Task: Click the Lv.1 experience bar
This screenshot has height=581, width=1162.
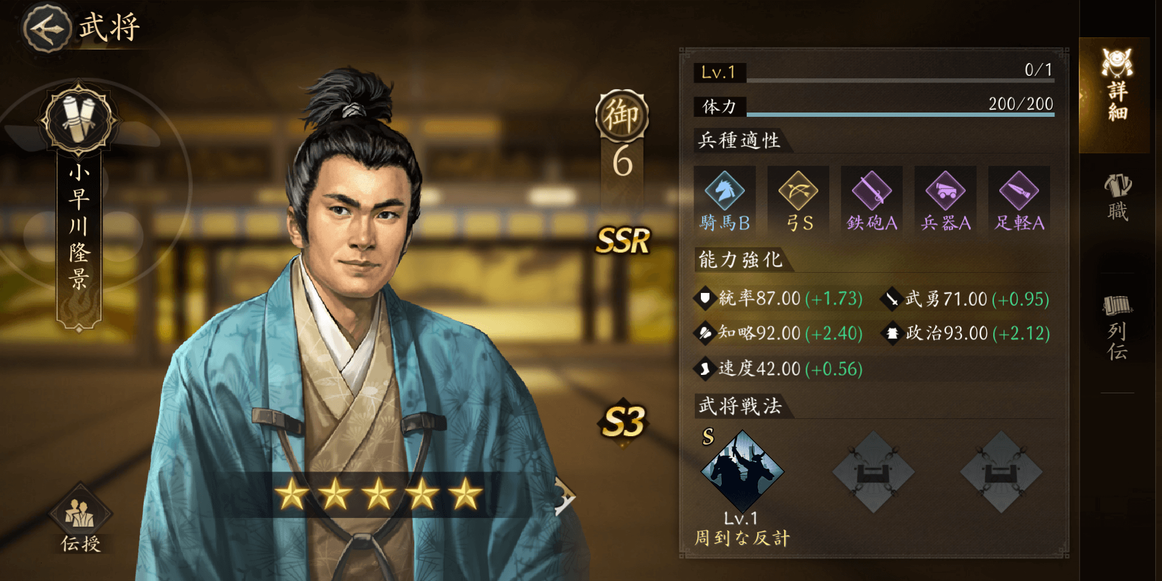Action: click(x=874, y=72)
